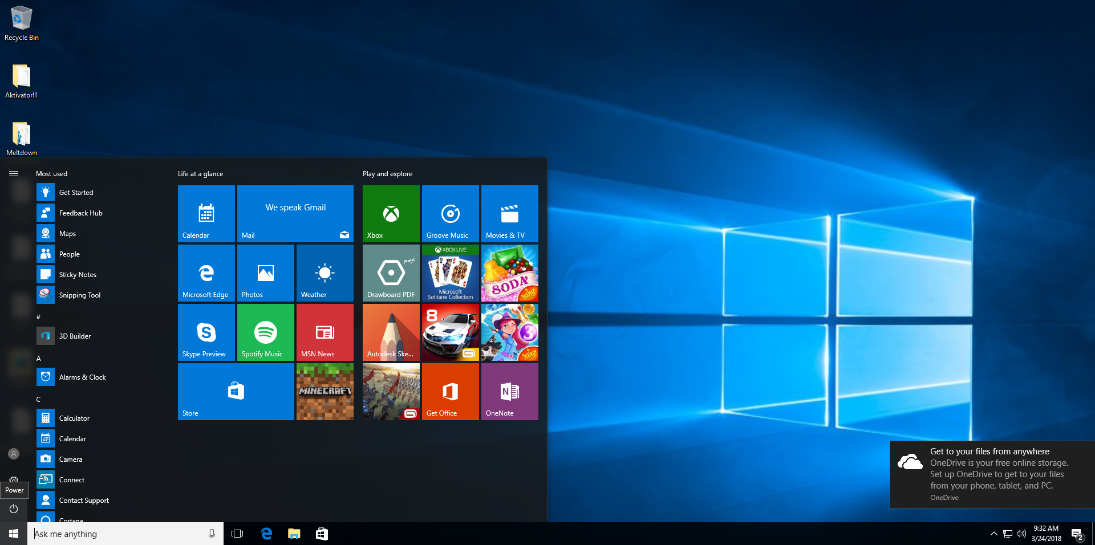Open the Skype Preview tile
Screen dimensions: 1095x545
206,332
